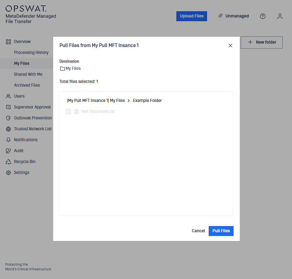Screen dimensions: 292x279
Task: Open Audit page
Action: (19, 151)
